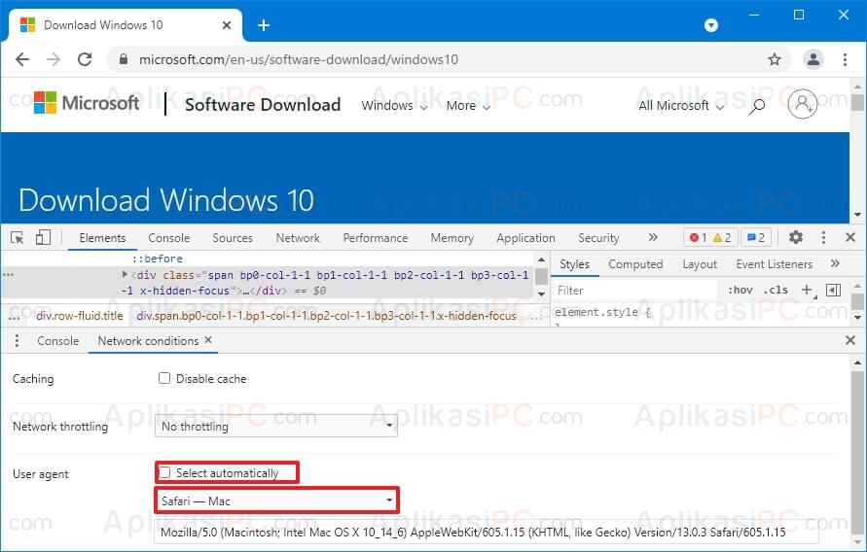The width and height of the screenshot is (867, 552).
Task: Show more Styles sidebar tabs chevron
Action: (x=835, y=264)
